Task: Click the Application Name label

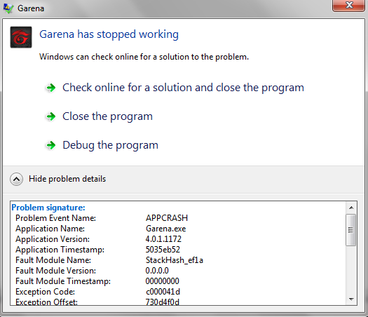Action: pyautogui.click(x=50, y=229)
